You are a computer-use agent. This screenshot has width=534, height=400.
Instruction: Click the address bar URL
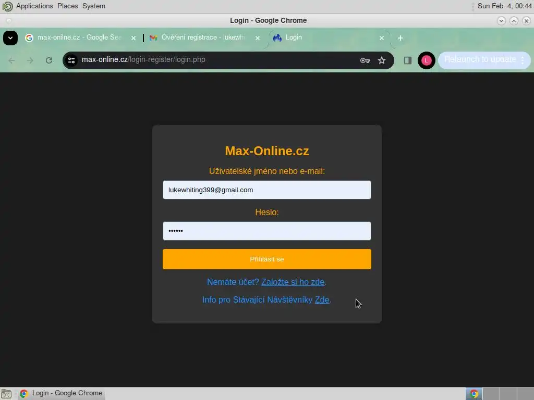click(143, 59)
